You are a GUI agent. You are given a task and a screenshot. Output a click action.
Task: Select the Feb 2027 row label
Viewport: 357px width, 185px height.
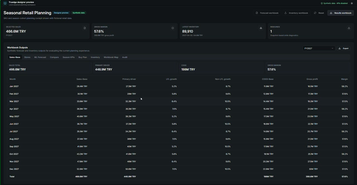[x=14, y=94]
